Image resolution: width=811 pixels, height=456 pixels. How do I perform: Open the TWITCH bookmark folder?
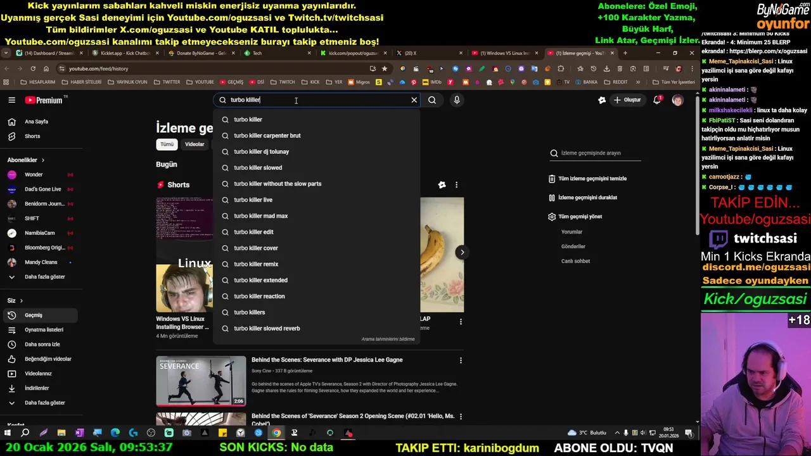tap(283, 82)
